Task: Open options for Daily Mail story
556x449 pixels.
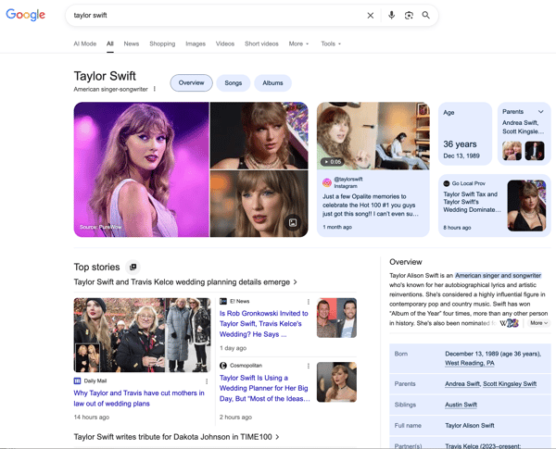Action: (x=207, y=381)
